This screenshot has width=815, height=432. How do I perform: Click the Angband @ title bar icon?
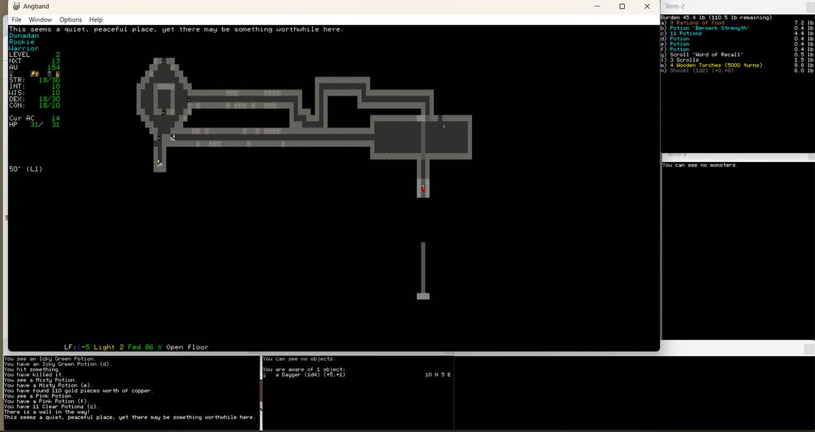[15, 6]
